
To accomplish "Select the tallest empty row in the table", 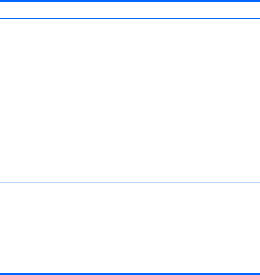I will [x=130, y=146].
